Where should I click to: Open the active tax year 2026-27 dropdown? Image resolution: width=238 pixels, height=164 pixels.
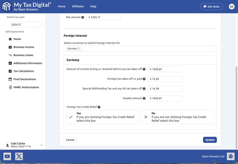click(26, 25)
